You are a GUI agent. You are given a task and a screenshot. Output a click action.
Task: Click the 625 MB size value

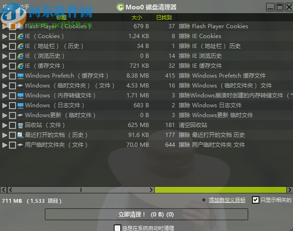pyautogui.click(x=138, y=125)
